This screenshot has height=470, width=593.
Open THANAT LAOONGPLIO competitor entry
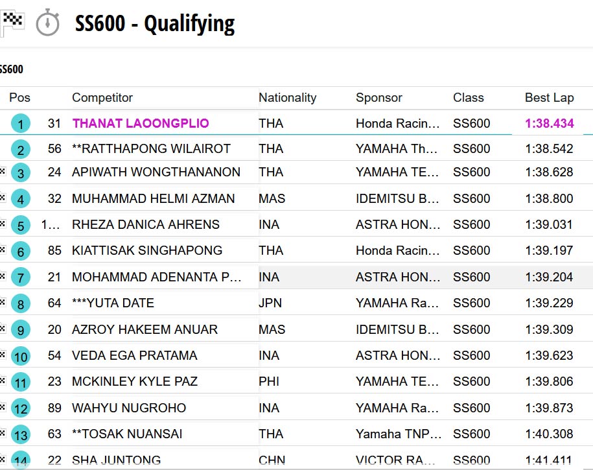point(141,123)
